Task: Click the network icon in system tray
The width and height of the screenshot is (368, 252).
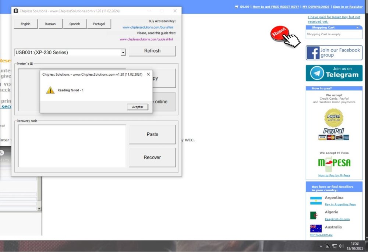Action: 335,246
